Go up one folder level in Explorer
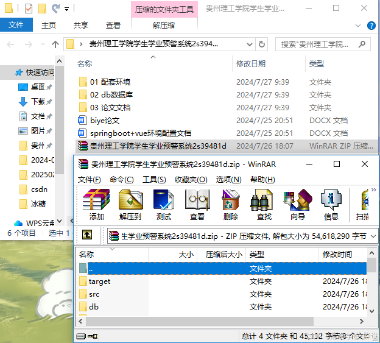This screenshot has width=380, height=343. (55, 44)
